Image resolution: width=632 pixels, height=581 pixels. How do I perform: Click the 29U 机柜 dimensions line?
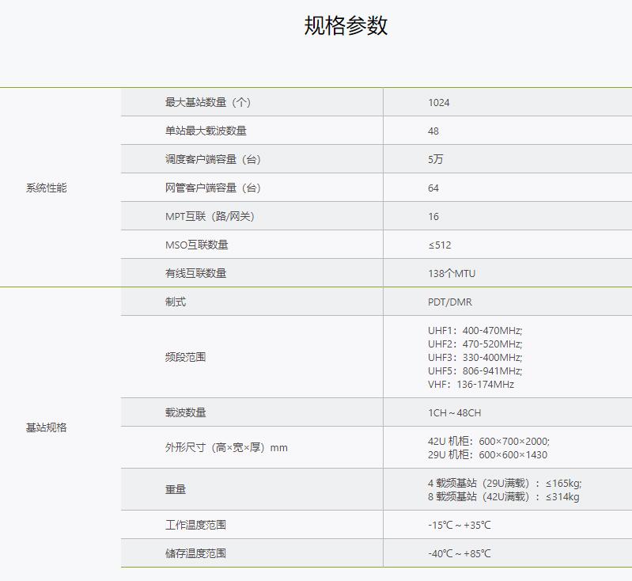point(488,454)
